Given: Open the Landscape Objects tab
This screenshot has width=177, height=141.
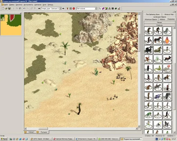Looking at the screenshot, I should (x=160, y=17).
